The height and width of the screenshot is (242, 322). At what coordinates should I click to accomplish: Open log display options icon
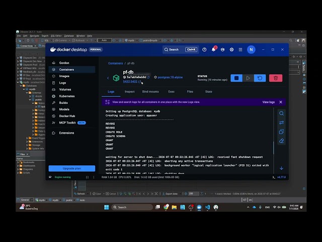281,123
